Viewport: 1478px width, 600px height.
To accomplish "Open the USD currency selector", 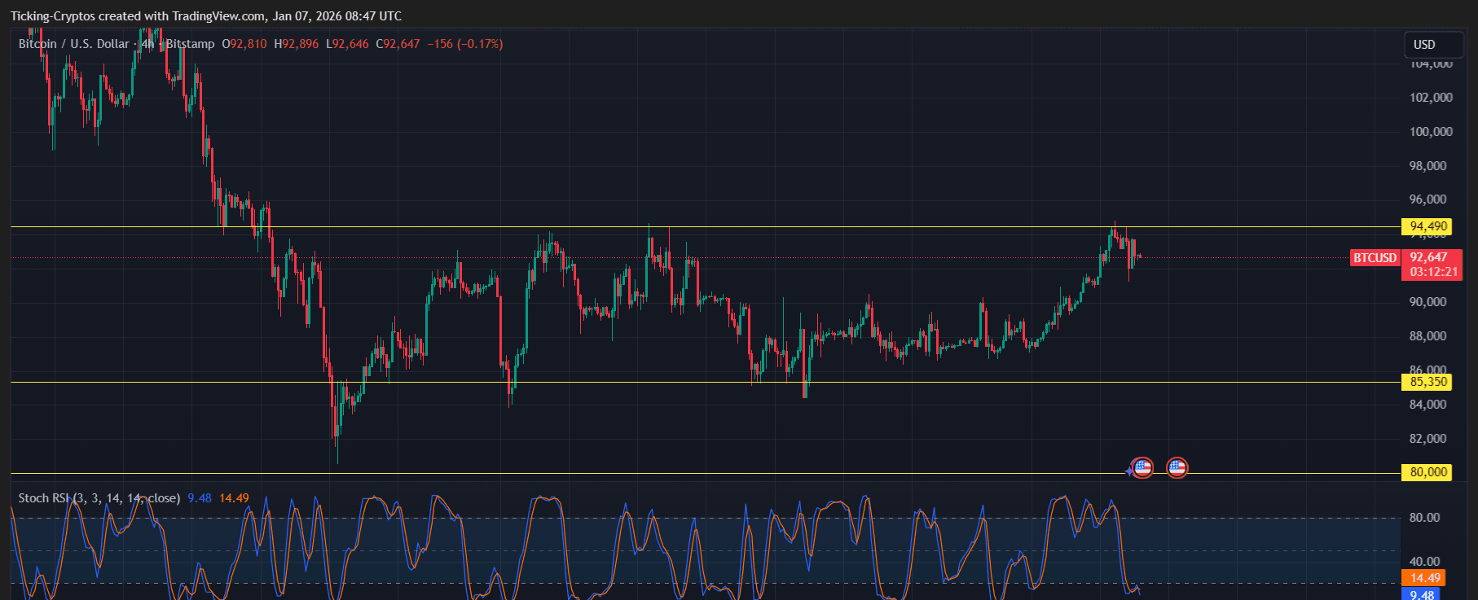I will click(1434, 45).
